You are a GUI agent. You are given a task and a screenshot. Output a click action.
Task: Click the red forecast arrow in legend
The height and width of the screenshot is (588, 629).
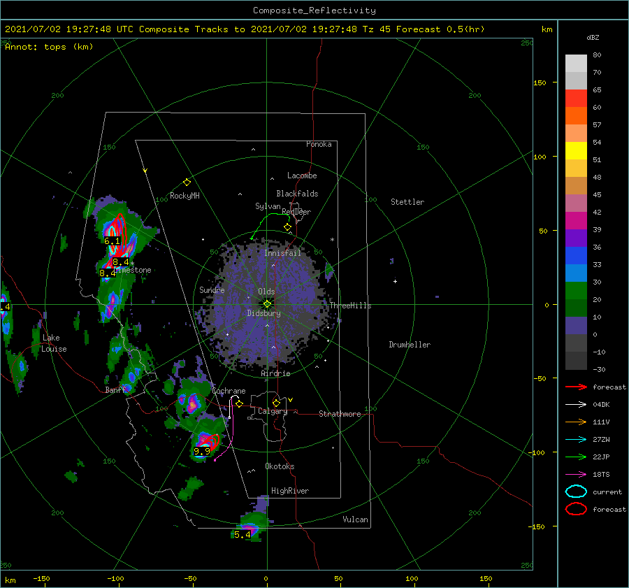pyautogui.click(x=576, y=387)
